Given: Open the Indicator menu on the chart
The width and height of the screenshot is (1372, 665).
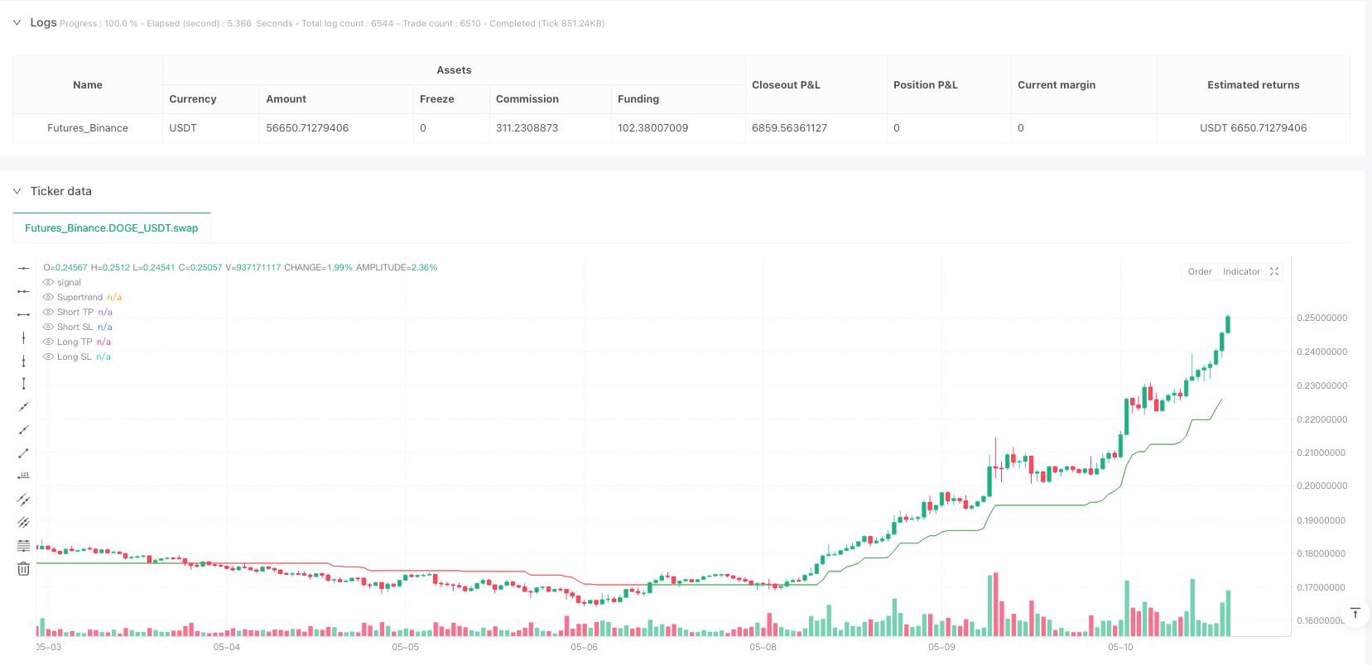Looking at the screenshot, I should [x=1241, y=271].
